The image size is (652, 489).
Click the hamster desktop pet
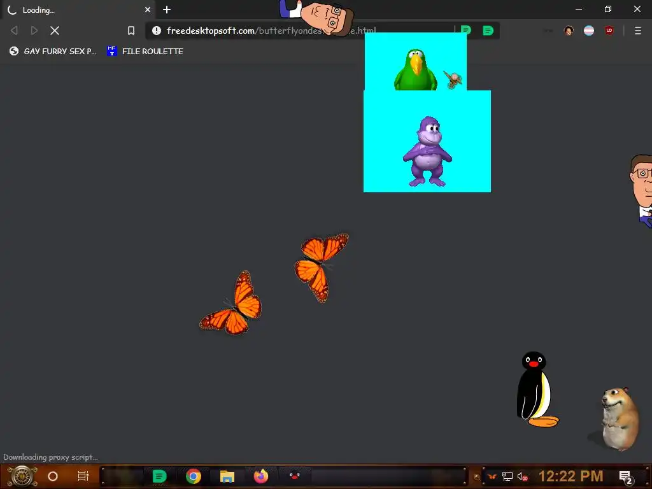(619, 418)
